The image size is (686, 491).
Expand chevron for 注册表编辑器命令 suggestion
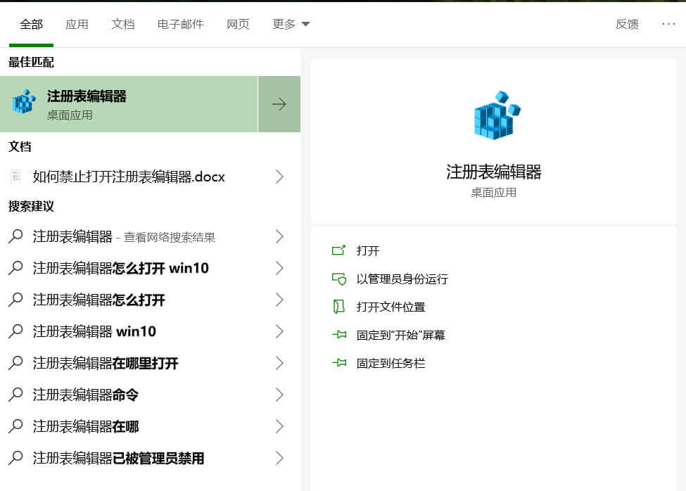279,395
